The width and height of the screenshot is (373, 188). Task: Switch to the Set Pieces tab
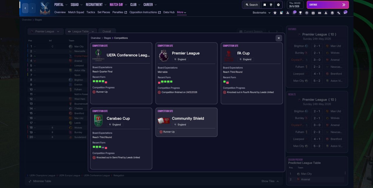[x=104, y=13]
